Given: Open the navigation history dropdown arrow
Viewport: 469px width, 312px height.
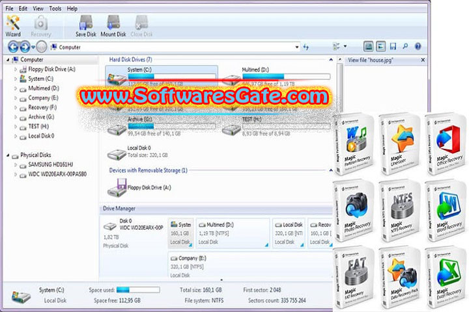Looking at the screenshot, I should (x=33, y=47).
